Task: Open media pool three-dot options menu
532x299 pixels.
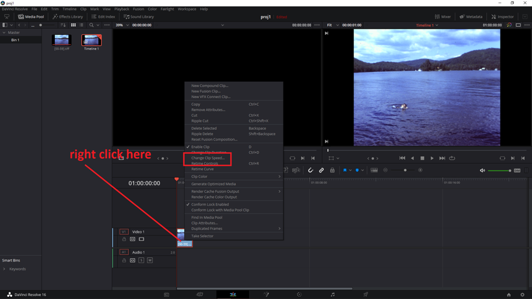Action: 107,25
